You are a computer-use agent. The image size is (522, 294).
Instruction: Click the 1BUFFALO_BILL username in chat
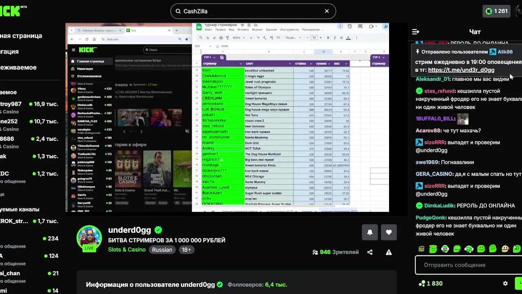click(435, 118)
